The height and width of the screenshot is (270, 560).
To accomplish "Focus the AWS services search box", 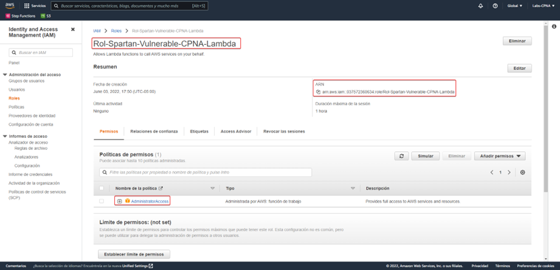I will (130, 6).
